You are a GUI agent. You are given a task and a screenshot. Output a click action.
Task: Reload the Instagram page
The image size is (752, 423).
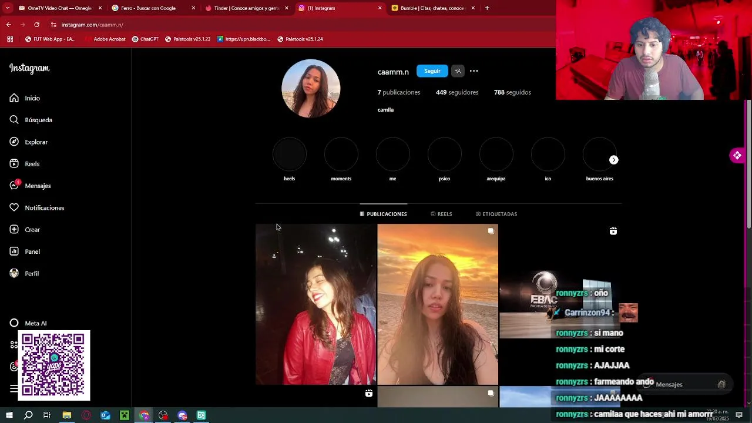(36, 25)
